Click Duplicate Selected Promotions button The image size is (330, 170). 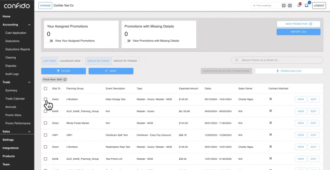pos(226,71)
